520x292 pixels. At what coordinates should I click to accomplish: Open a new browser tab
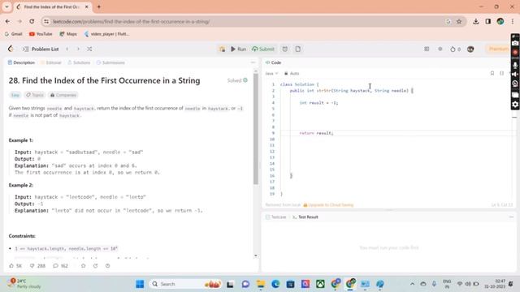coord(99,6)
